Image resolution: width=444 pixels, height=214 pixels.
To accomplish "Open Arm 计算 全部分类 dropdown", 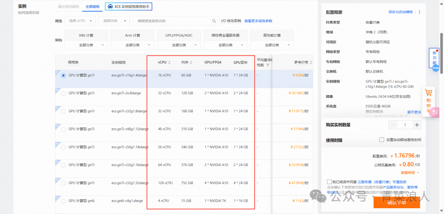I will 132,45.
